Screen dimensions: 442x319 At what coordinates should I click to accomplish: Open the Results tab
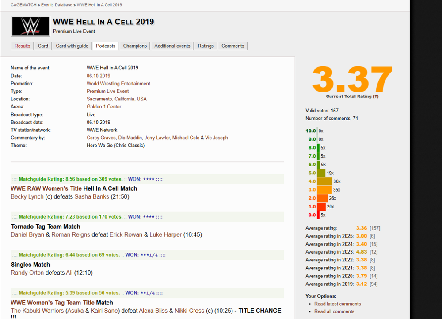tap(23, 46)
